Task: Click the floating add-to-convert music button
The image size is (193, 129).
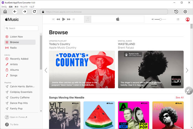Action: (x=189, y=91)
